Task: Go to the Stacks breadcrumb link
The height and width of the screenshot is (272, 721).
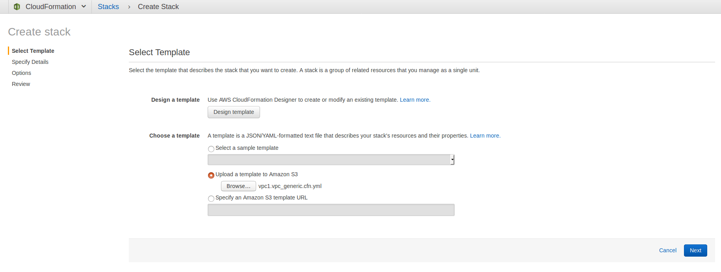Action: coord(108,7)
